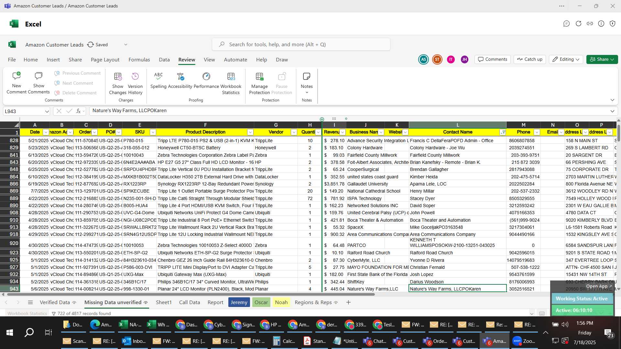621x349 pixels.
Task: Click the select-all corner triangle
Action: tap(16, 125)
